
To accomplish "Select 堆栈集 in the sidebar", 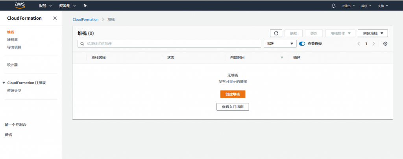I will pos(12,40).
